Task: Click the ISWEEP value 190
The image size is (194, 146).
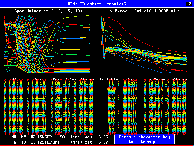Action: (61, 137)
